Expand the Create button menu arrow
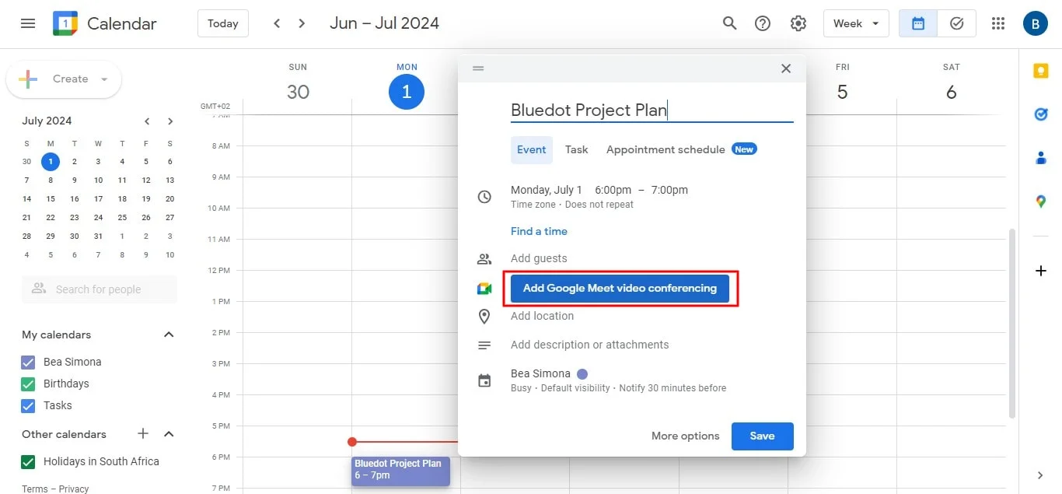 [x=103, y=79]
